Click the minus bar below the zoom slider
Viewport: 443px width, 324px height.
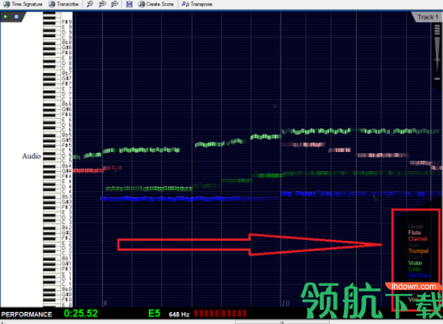click(x=437, y=78)
